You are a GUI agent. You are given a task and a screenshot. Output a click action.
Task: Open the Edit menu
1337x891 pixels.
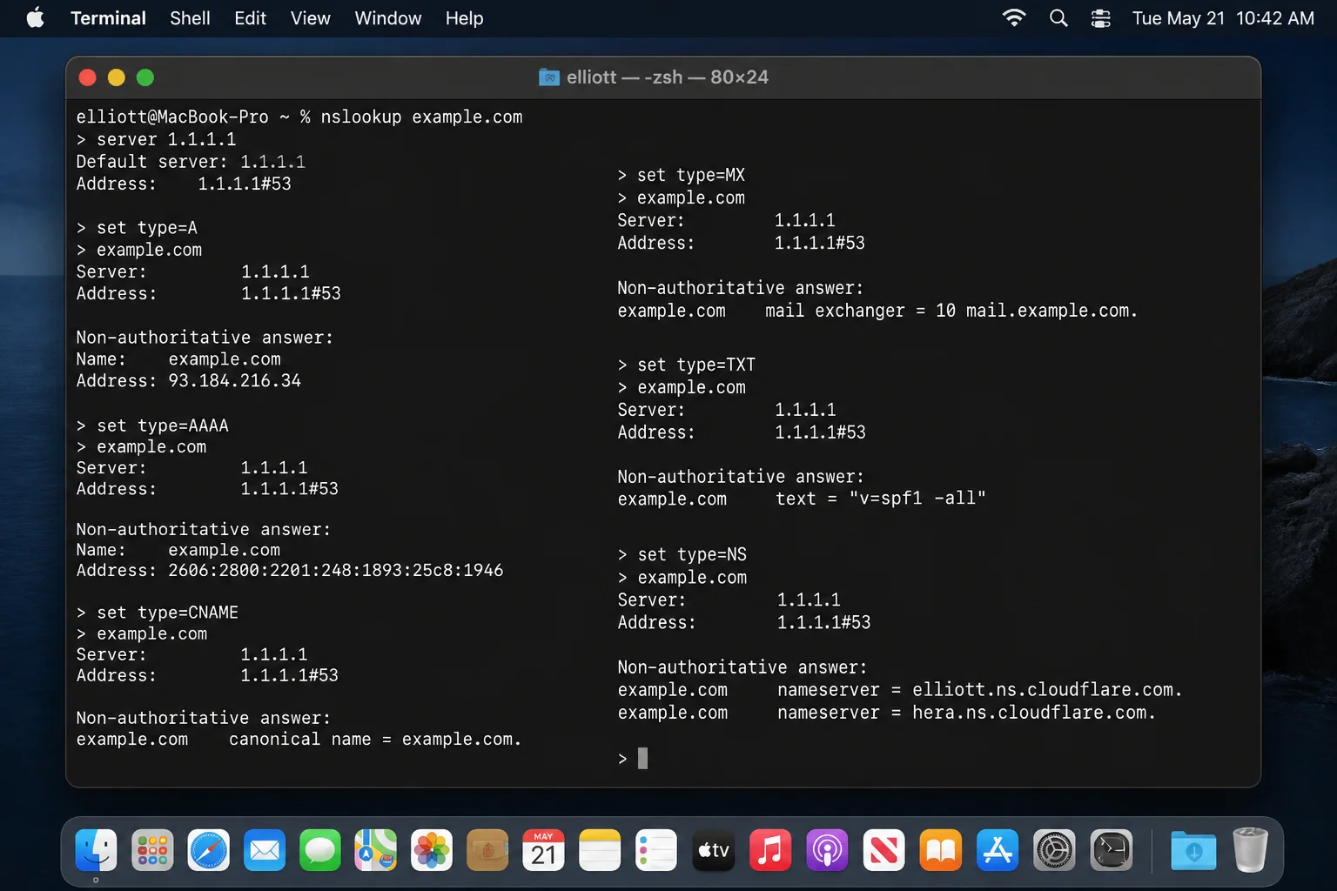(250, 18)
